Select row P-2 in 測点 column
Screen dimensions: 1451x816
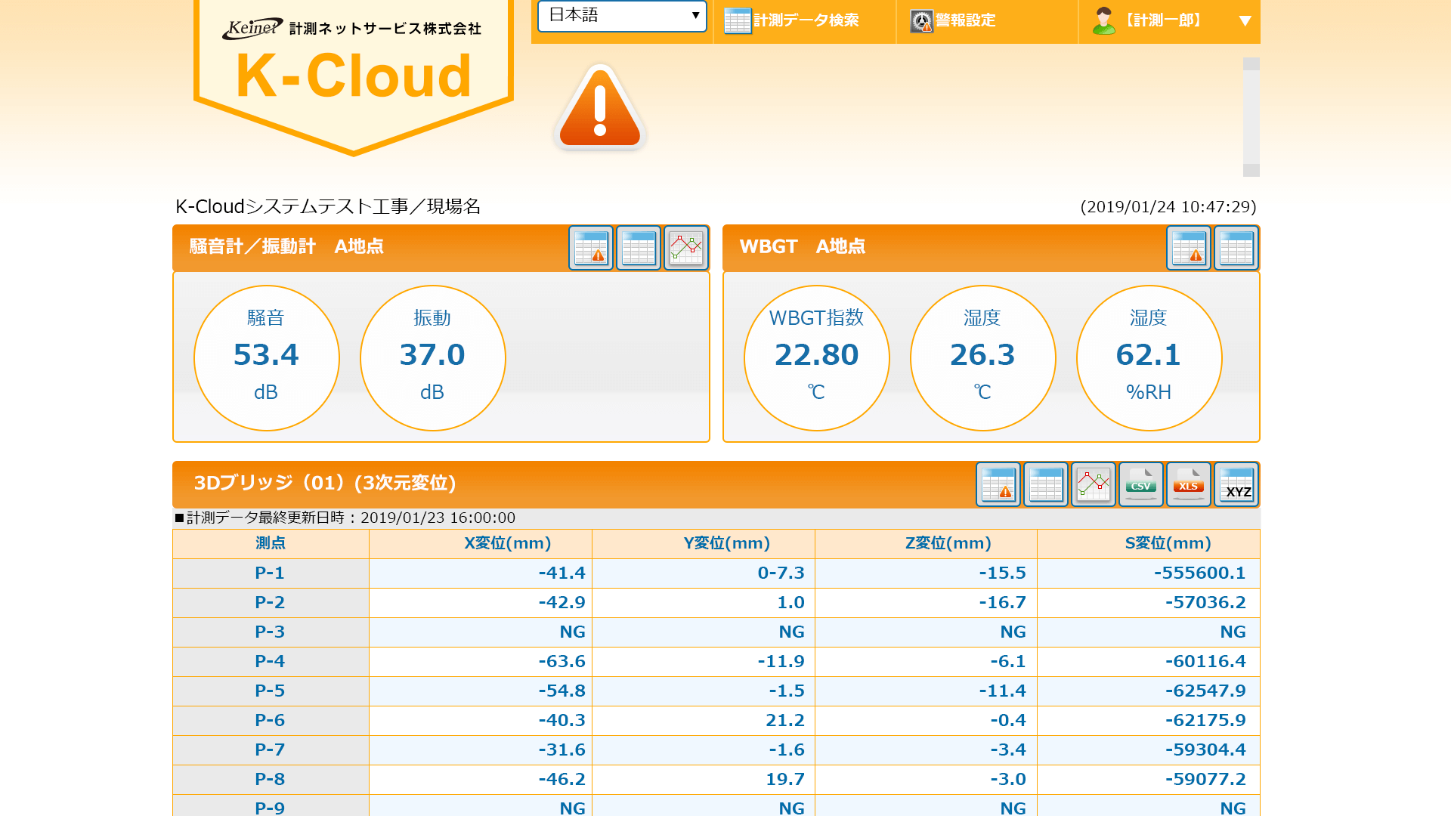tap(271, 603)
